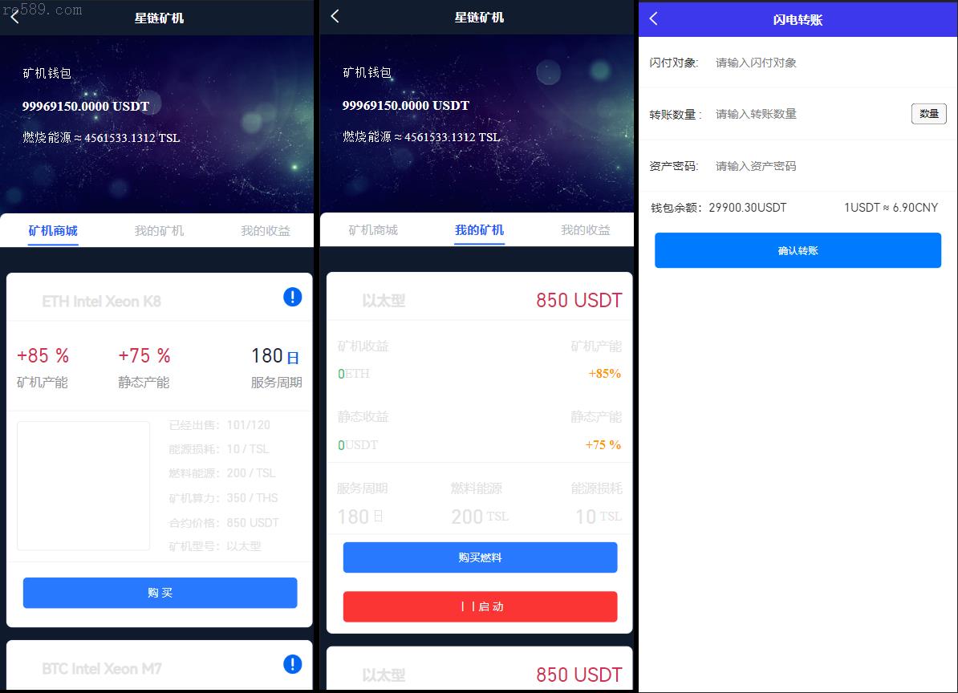This screenshot has height=693, width=958.
Task: Open 我的收益 tab on left screen
Action: (265, 231)
